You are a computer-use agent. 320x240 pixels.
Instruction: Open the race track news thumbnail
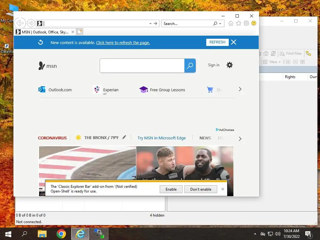tap(87, 163)
